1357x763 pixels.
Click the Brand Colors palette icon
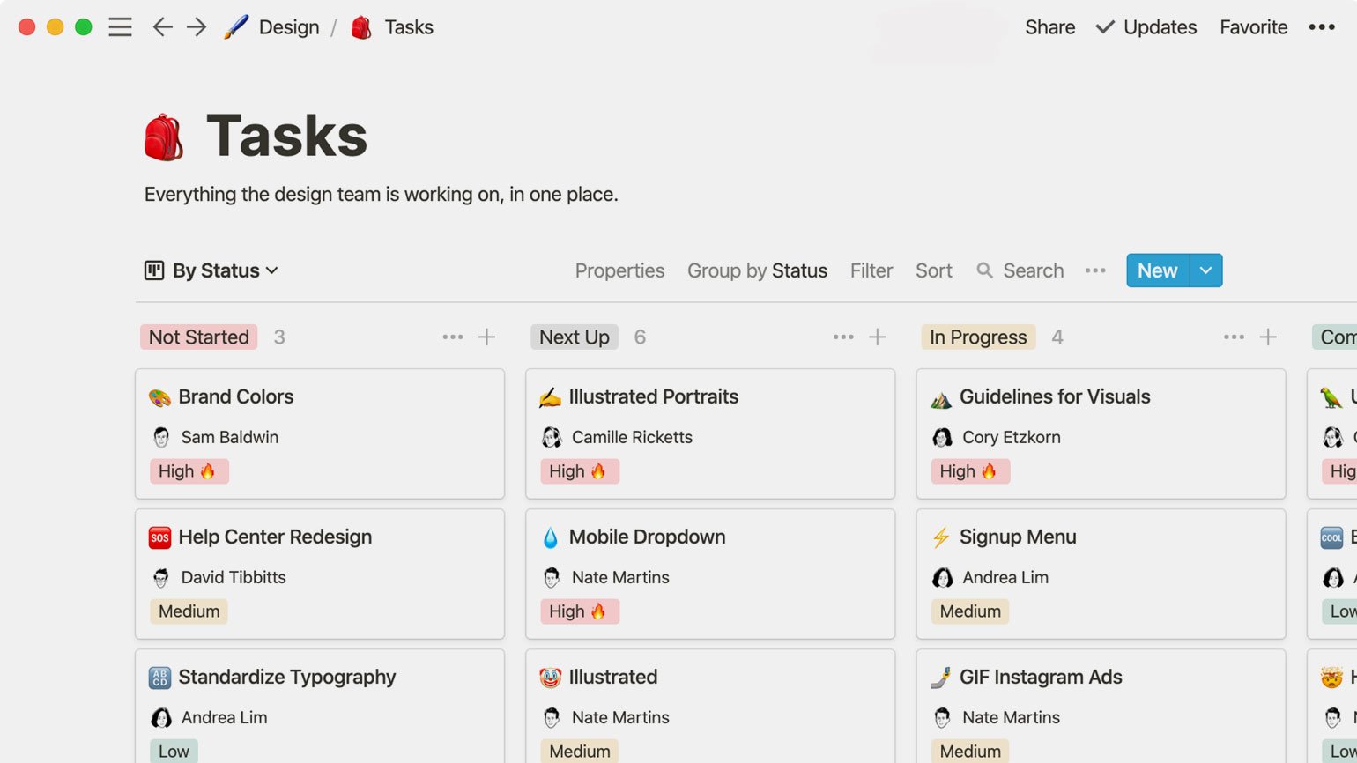coord(159,397)
